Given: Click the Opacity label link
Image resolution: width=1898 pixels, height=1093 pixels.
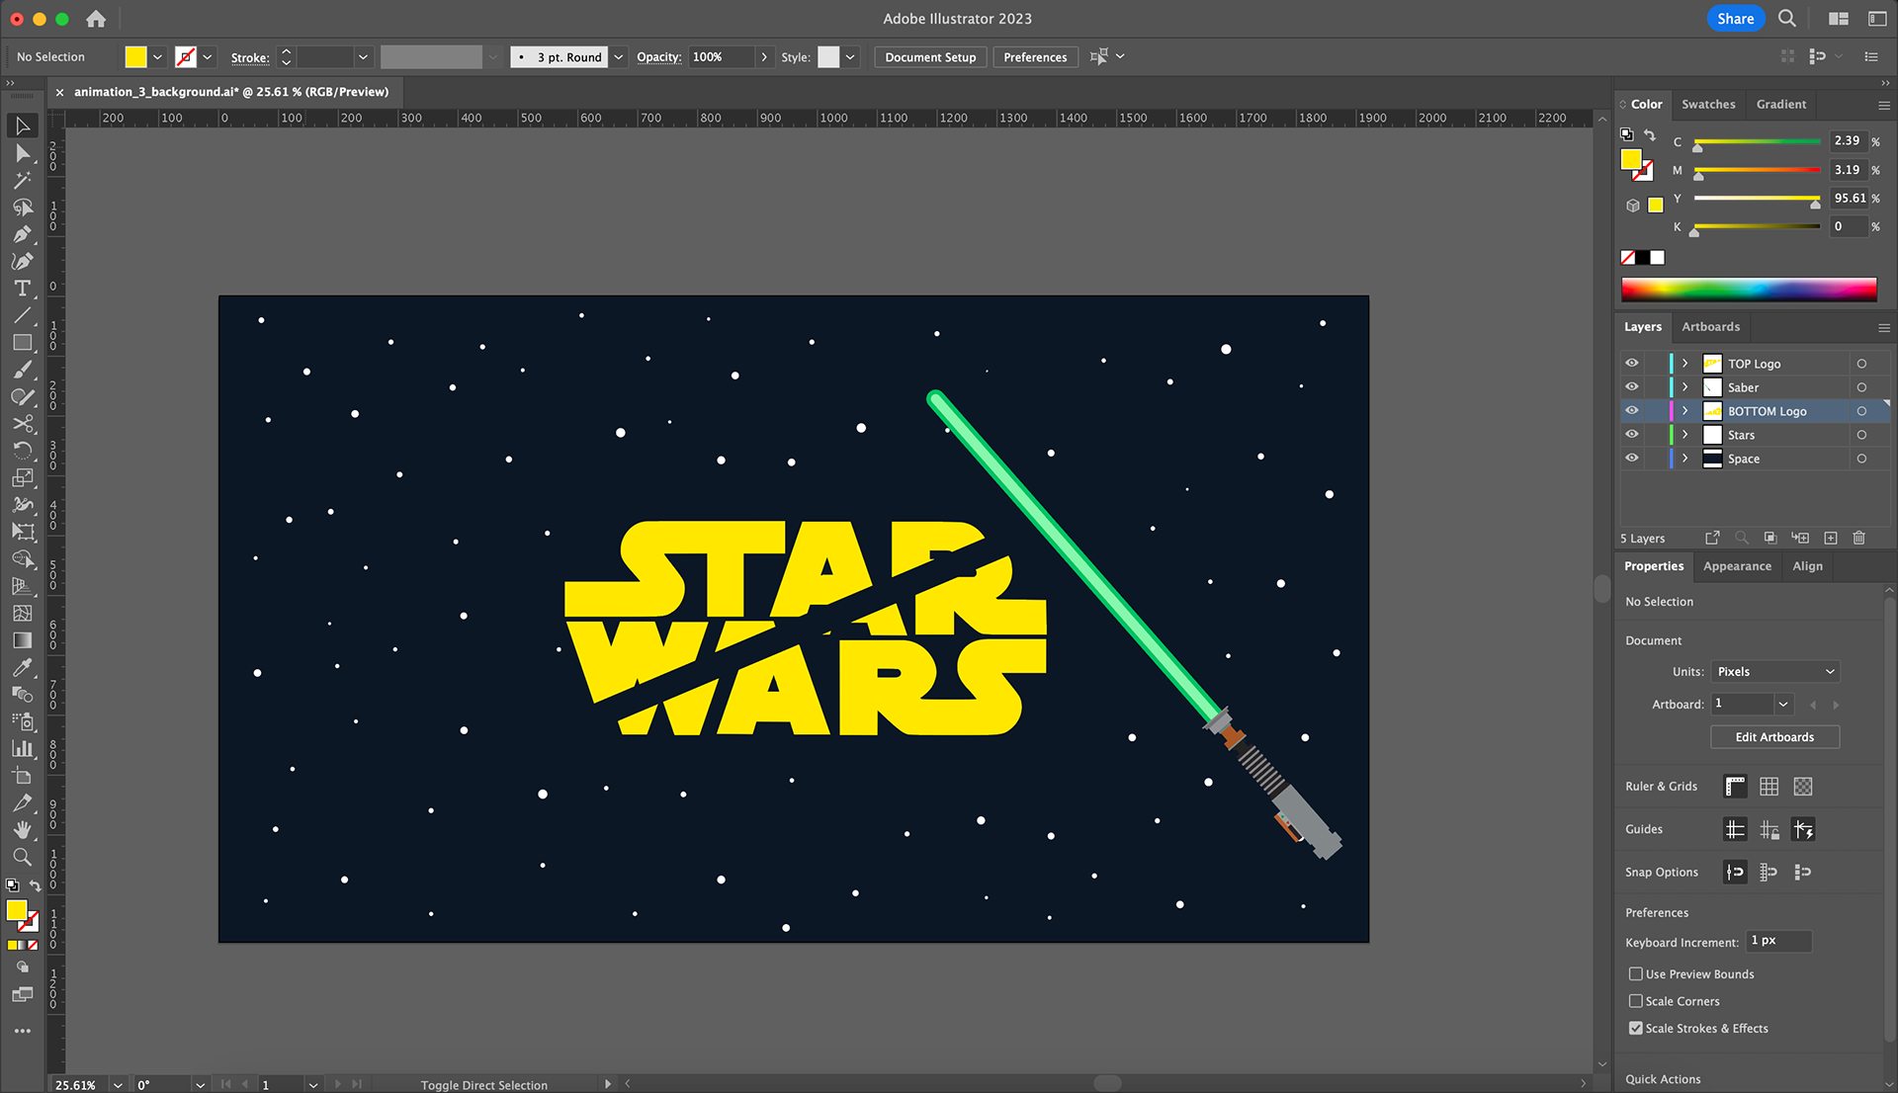Looking at the screenshot, I should coord(658,57).
